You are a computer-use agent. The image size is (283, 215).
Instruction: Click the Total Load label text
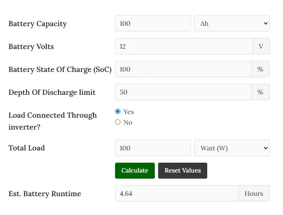click(x=27, y=148)
